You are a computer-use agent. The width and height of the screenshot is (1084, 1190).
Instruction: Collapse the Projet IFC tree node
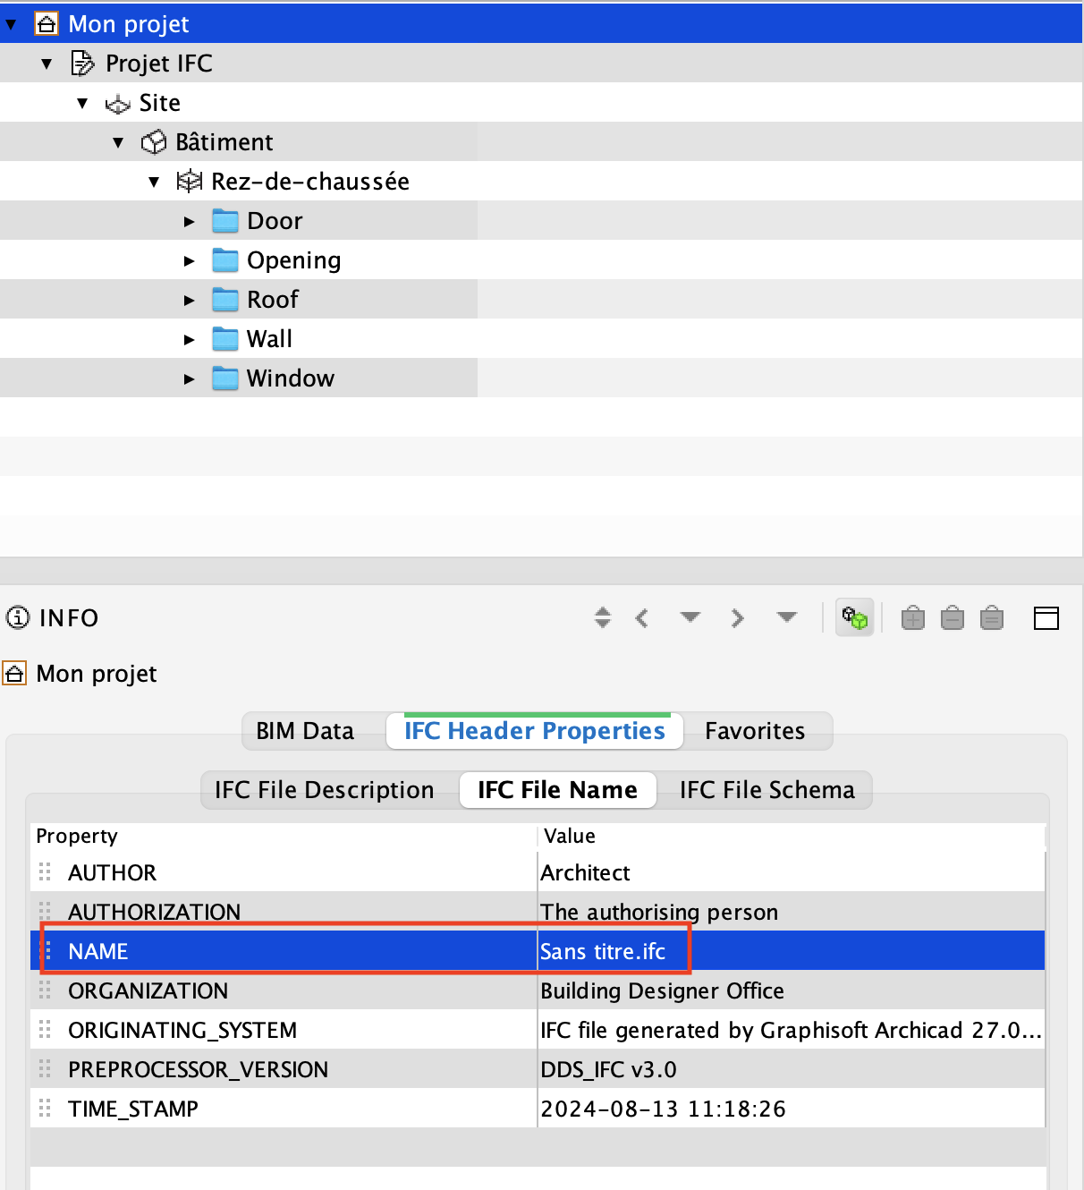pos(47,64)
